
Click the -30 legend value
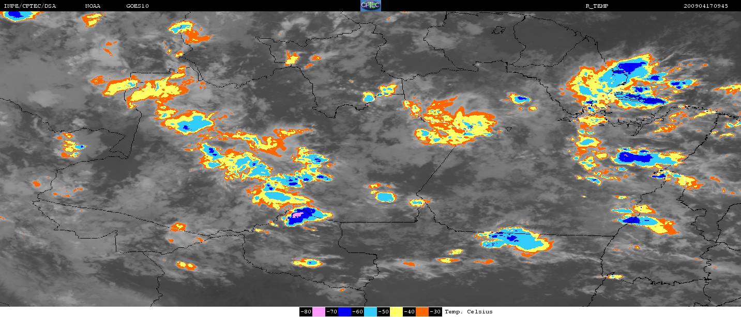click(435, 312)
